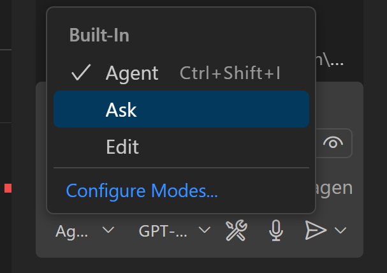This screenshot has height=273, width=387.
Task: Click the checkmark icon beside Agent
Action: (x=81, y=72)
